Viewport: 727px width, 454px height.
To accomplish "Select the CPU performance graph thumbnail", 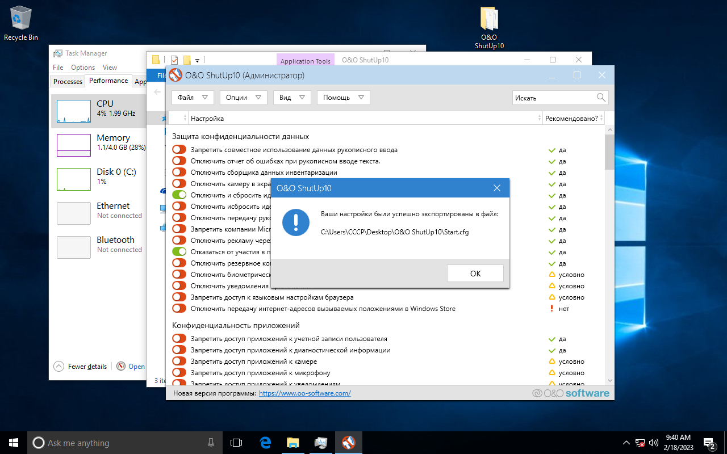I will click(74, 111).
